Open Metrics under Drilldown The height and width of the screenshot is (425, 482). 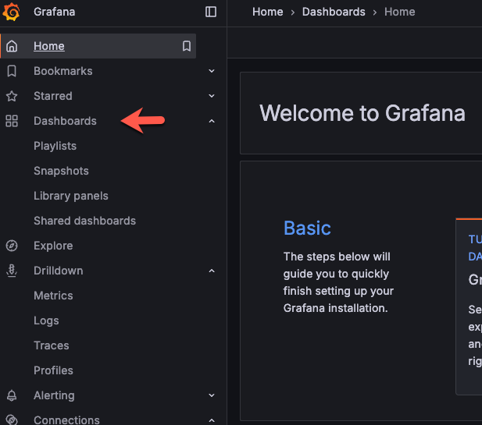click(x=53, y=296)
